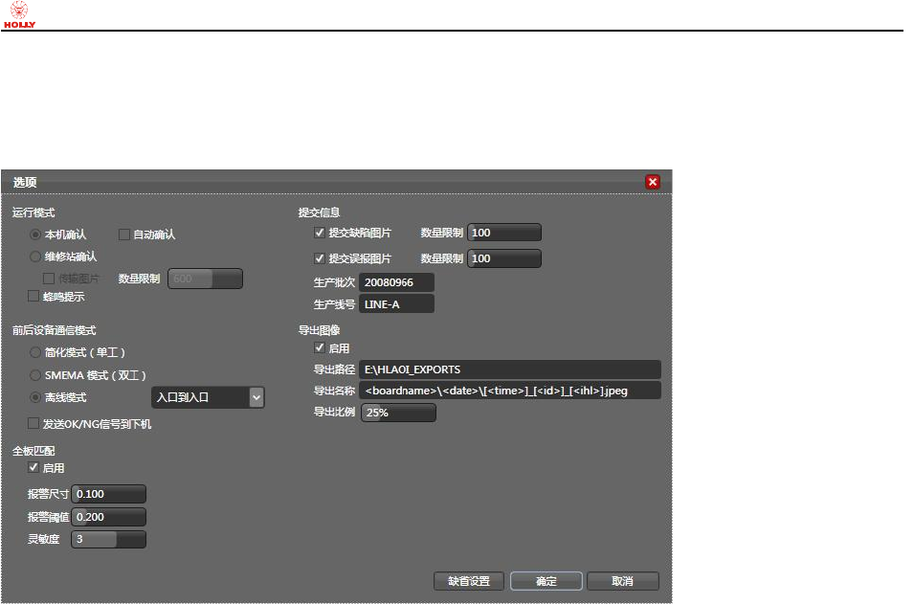
Task: Toggle 导出图像 启用 checkbox
Action: coord(320,348)
